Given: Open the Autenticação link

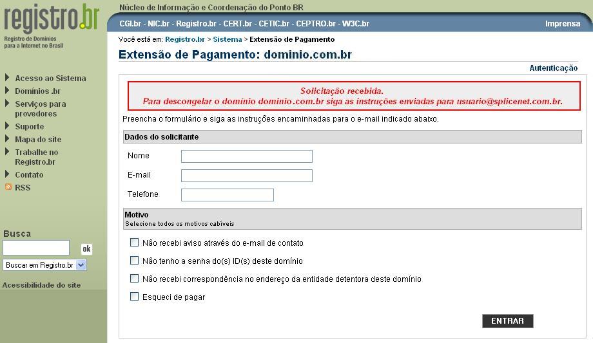Looking at the screenshot, I should [x=553, y=68].
